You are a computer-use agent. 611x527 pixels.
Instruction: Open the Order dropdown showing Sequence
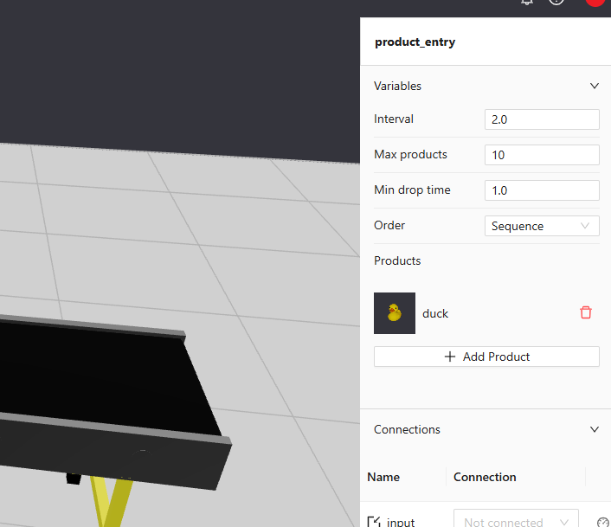point(542,226)
